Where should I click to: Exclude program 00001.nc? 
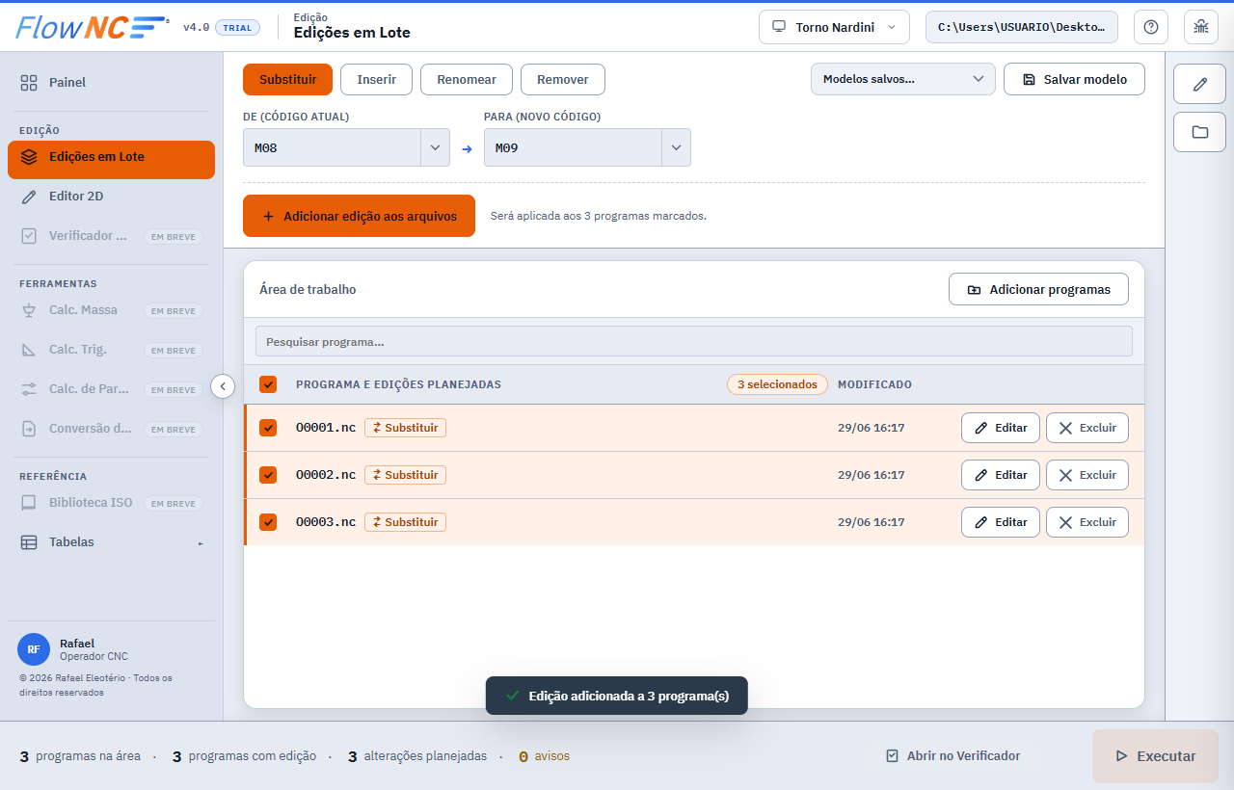pyautogui.click(x=1086, y=428)
